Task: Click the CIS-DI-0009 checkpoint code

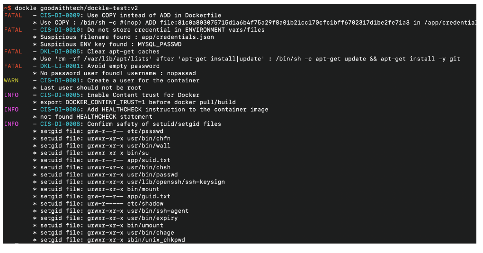Action: 60,16
